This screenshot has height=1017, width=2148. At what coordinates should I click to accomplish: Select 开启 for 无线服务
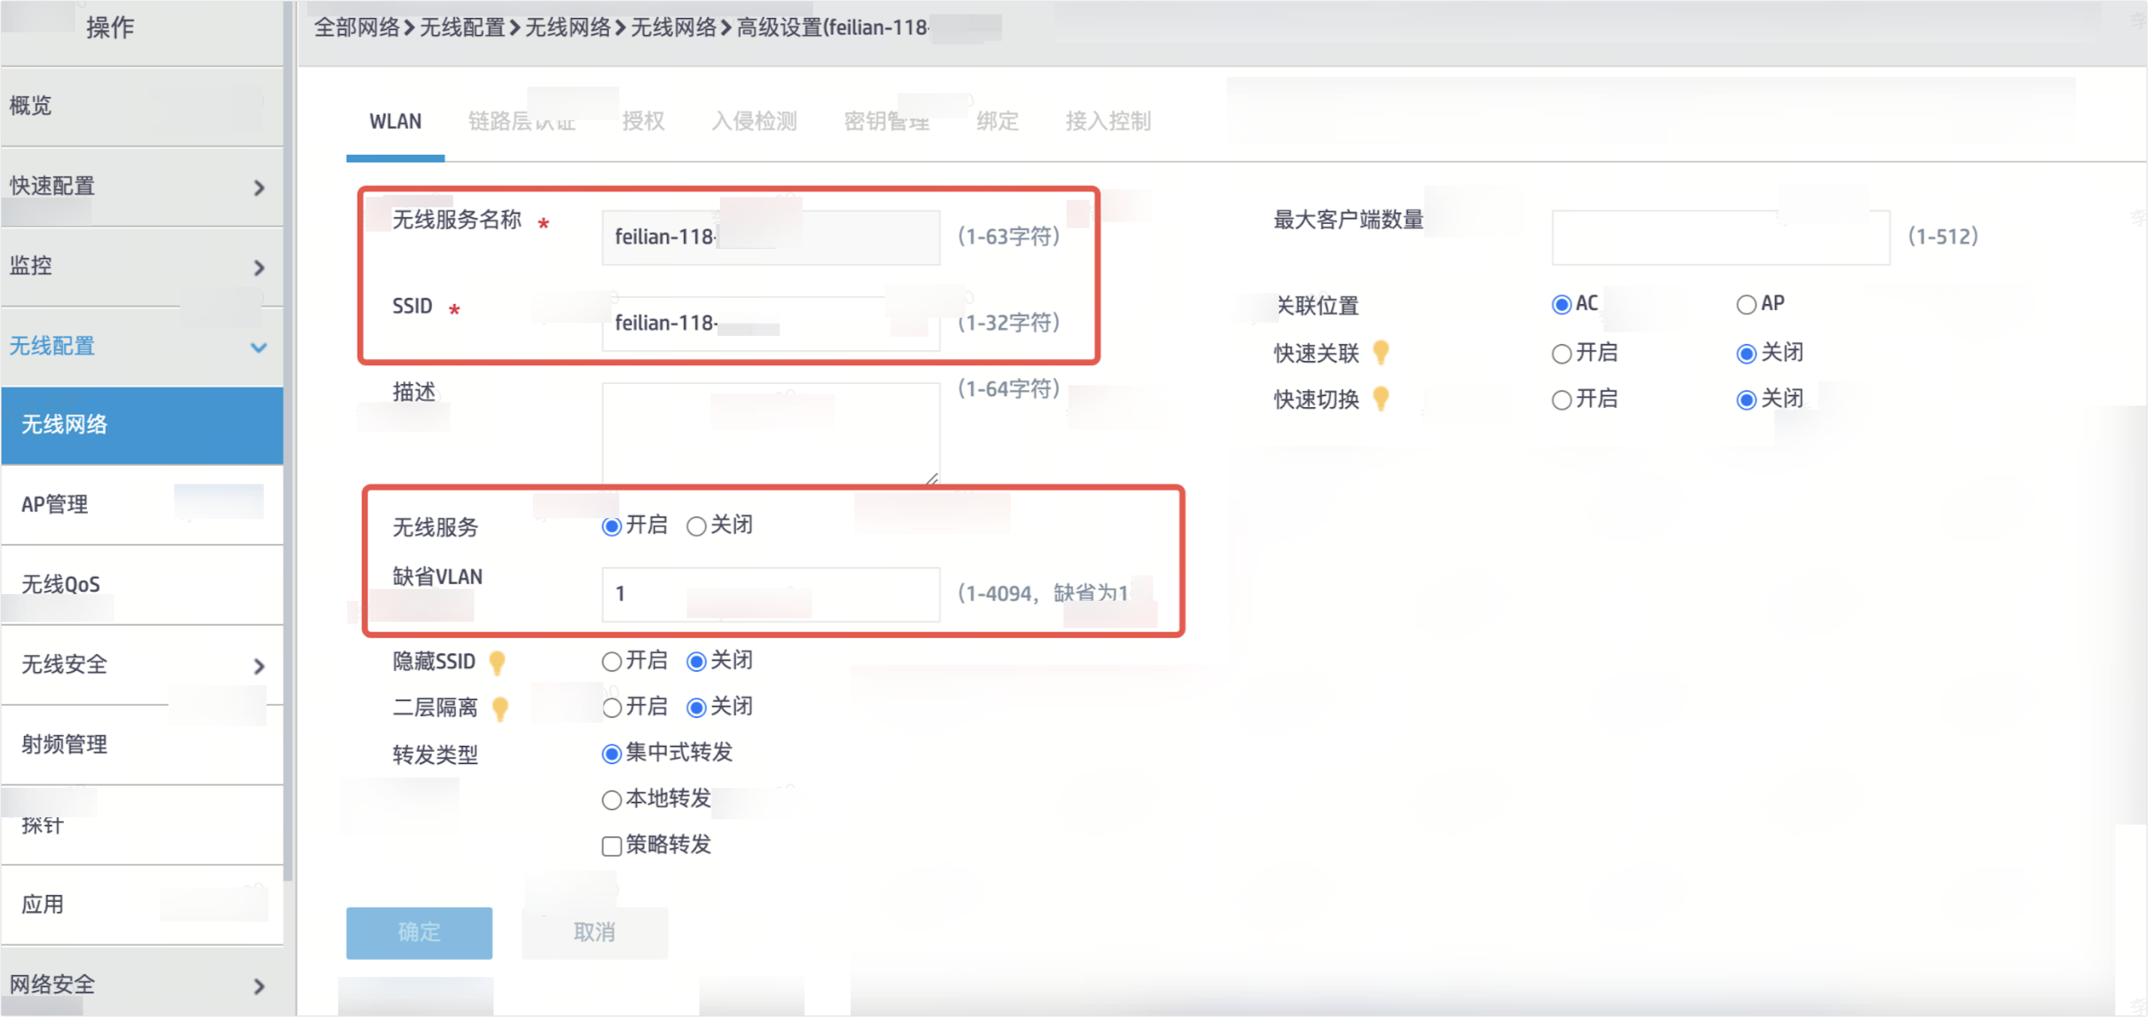tap(611, 526)
